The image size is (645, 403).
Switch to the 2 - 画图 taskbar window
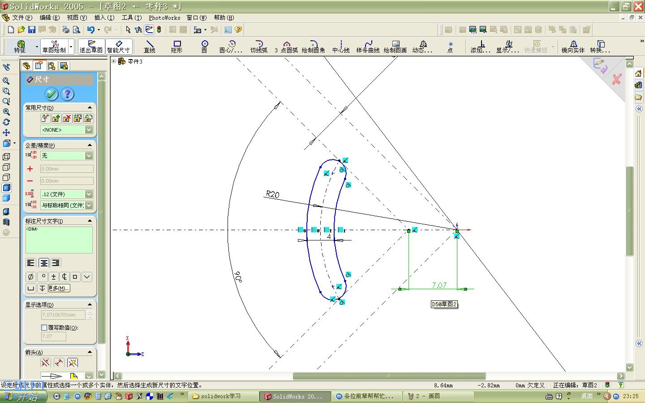pyautogui.click(x=439, y=396)
